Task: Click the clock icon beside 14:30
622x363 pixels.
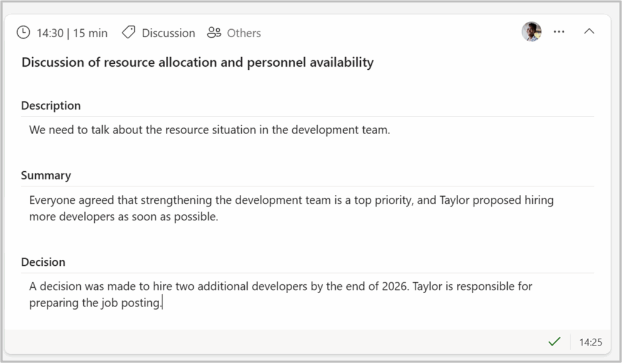Action: pos(23,33)
